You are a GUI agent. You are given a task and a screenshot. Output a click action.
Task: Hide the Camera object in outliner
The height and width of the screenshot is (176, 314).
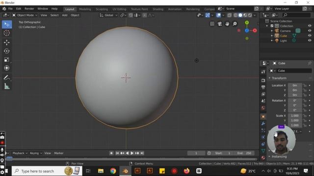click(310, 31)
